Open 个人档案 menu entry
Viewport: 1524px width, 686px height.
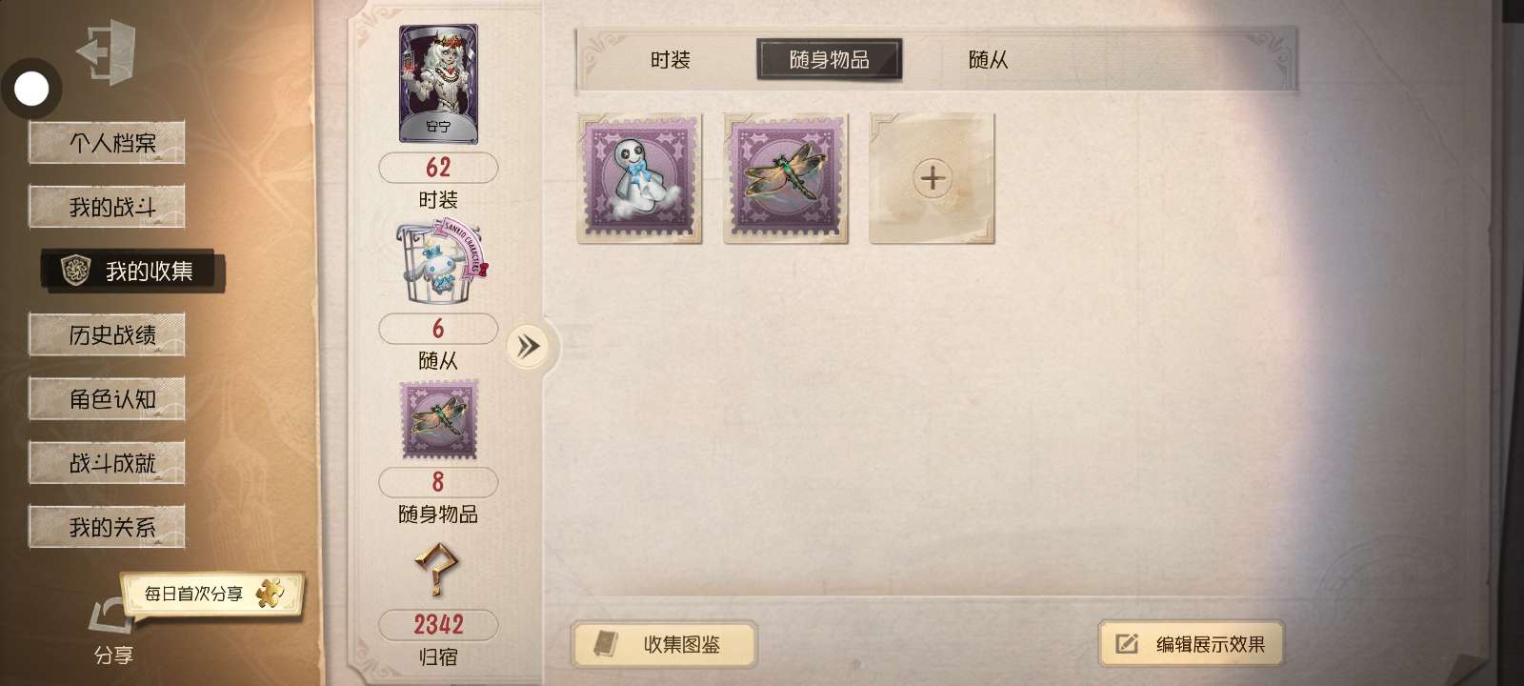pos(107,143)
